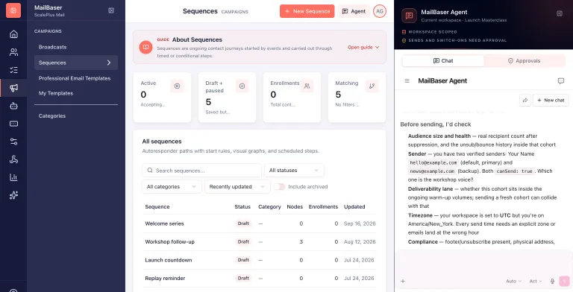Open the Home icon in left rail
This screenshot has width=573, height=292.
point(13,34)
